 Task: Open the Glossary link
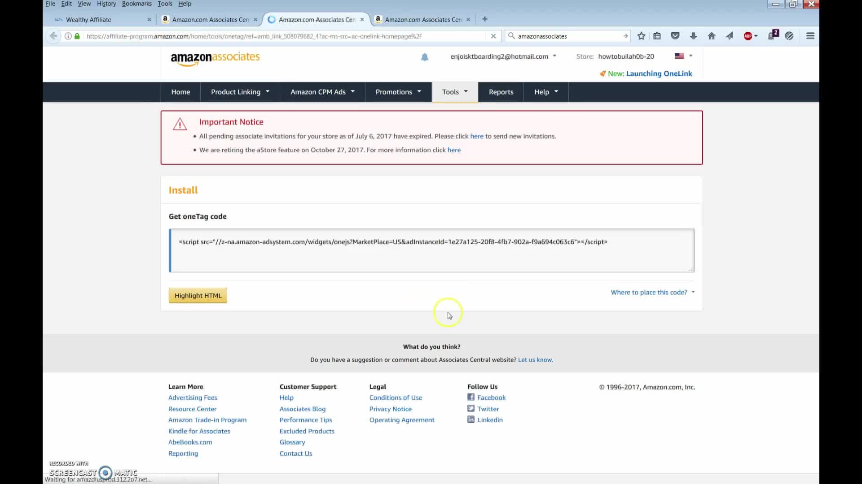pyautogui.click(x=292, y=442)
